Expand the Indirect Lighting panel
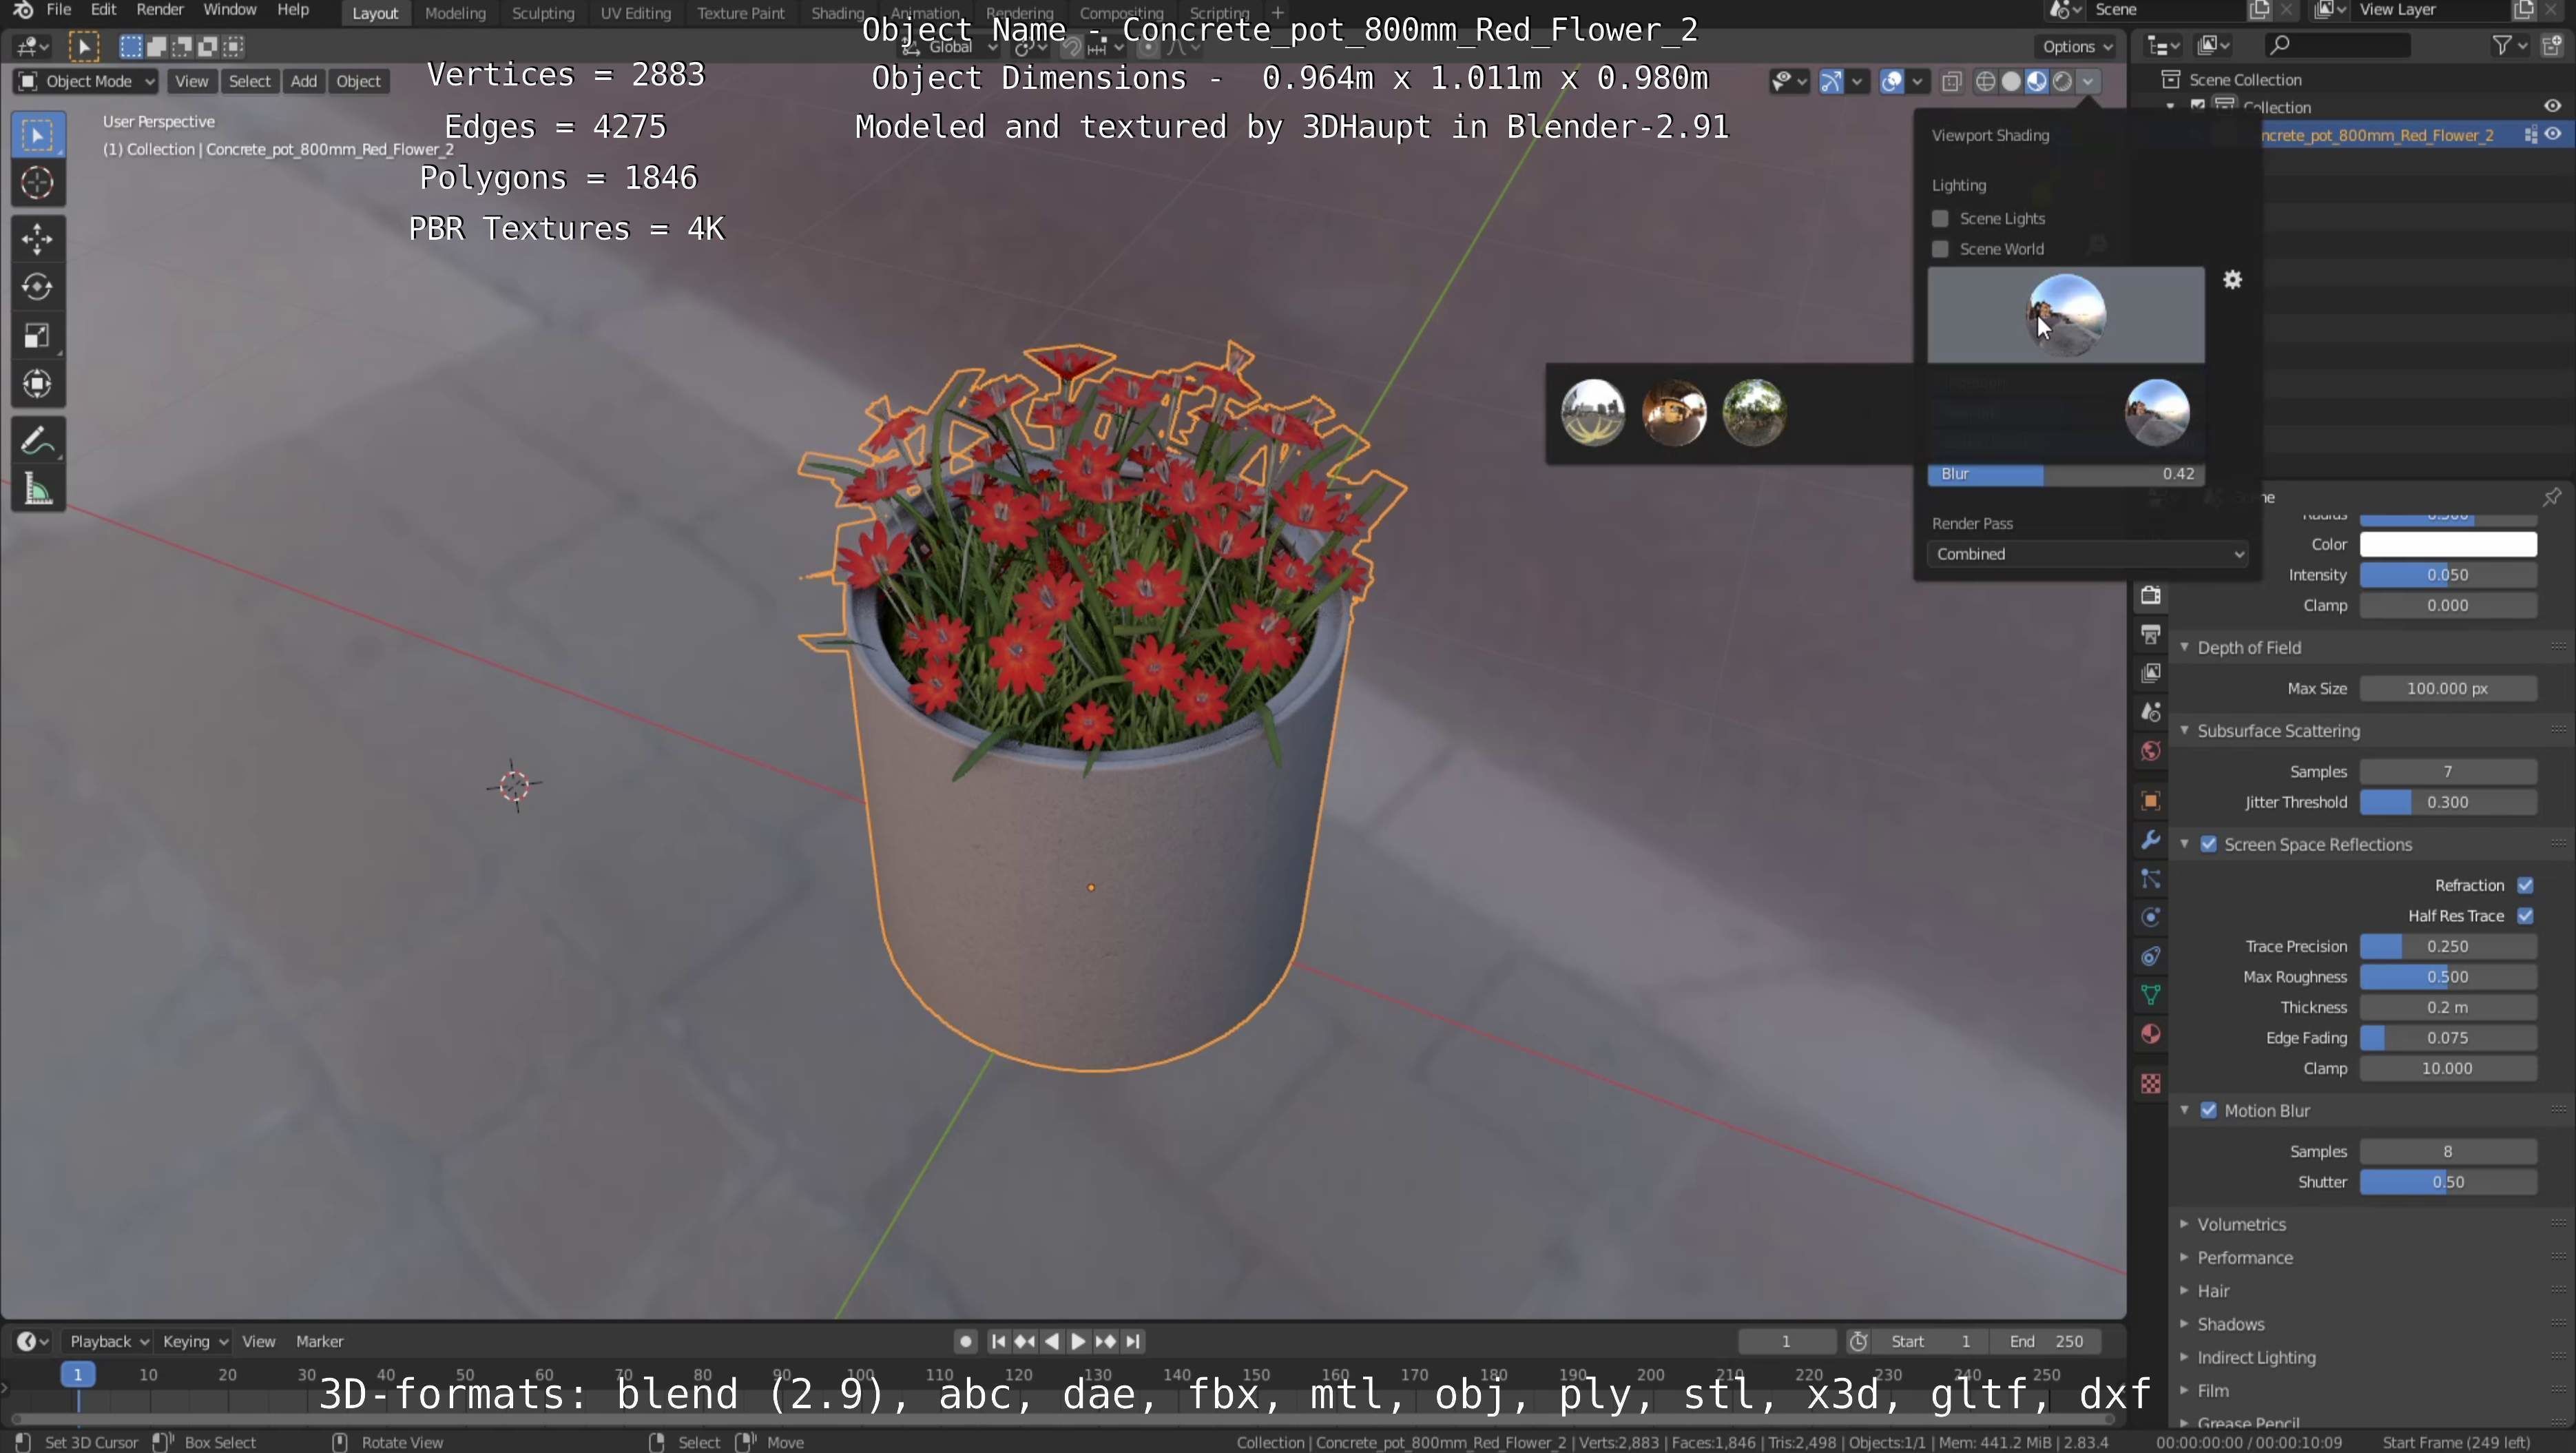Image resolution: width=2576 pixels, height=1453 pixels. pos(2256,1357)
